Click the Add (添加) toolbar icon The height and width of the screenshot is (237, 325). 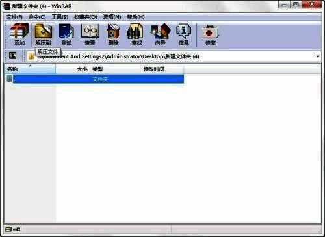pyautogui.click(x=19, y=34)
